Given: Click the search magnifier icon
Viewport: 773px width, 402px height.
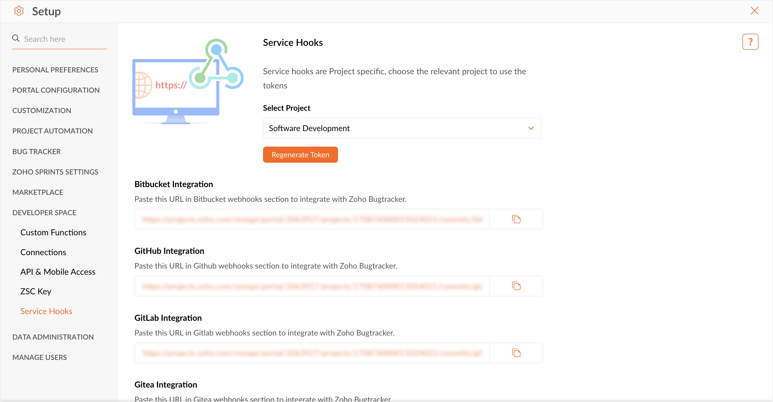Looking at the screenshot, I should [x=16, y=38].
